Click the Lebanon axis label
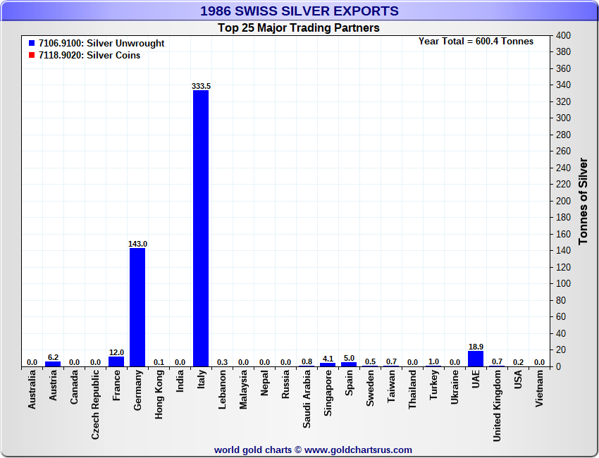The image size is (599, 458). (x=222, y=390)
